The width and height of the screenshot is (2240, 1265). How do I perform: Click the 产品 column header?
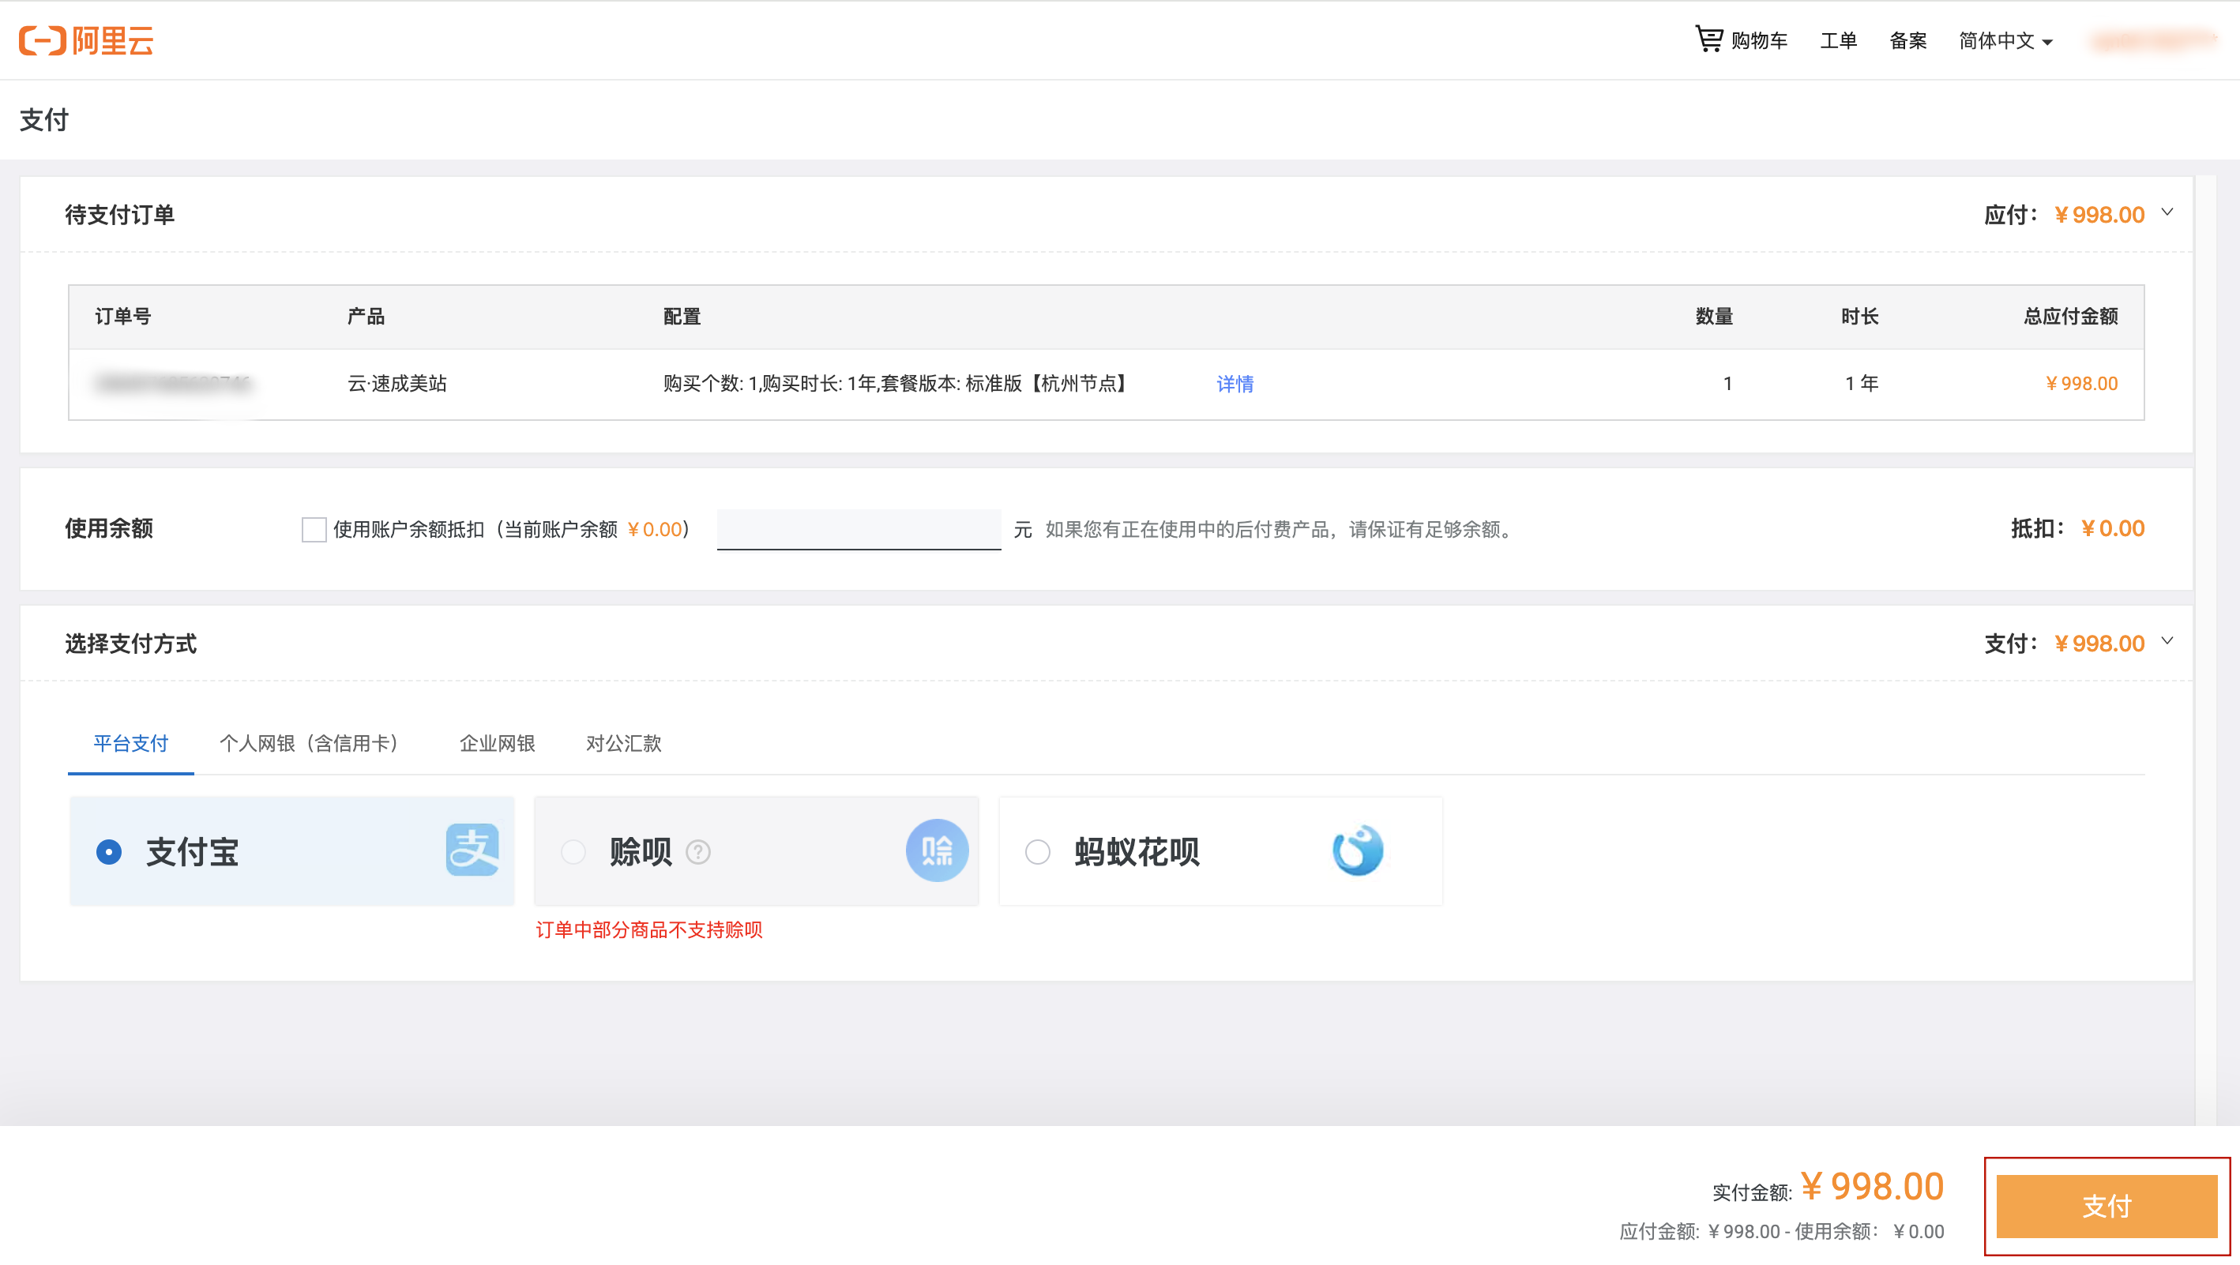[x=365, y=317]
